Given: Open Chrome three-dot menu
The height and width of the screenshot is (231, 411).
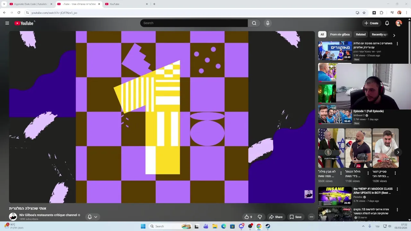Looking at the screenshot, I should point(407,13).
